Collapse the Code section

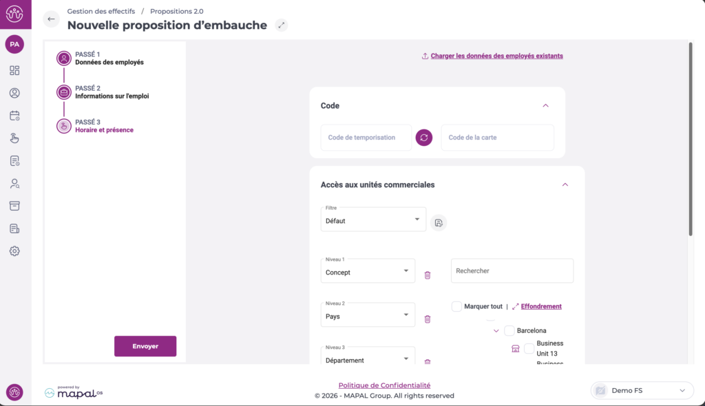pos(546,106)
